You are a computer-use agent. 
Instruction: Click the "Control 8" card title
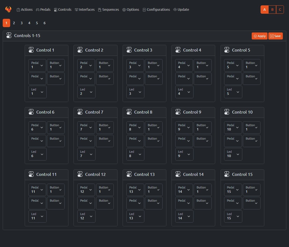click(143, 112)
